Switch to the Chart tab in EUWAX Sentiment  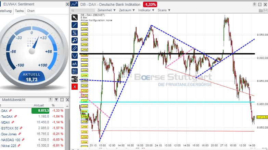[31, 11]
